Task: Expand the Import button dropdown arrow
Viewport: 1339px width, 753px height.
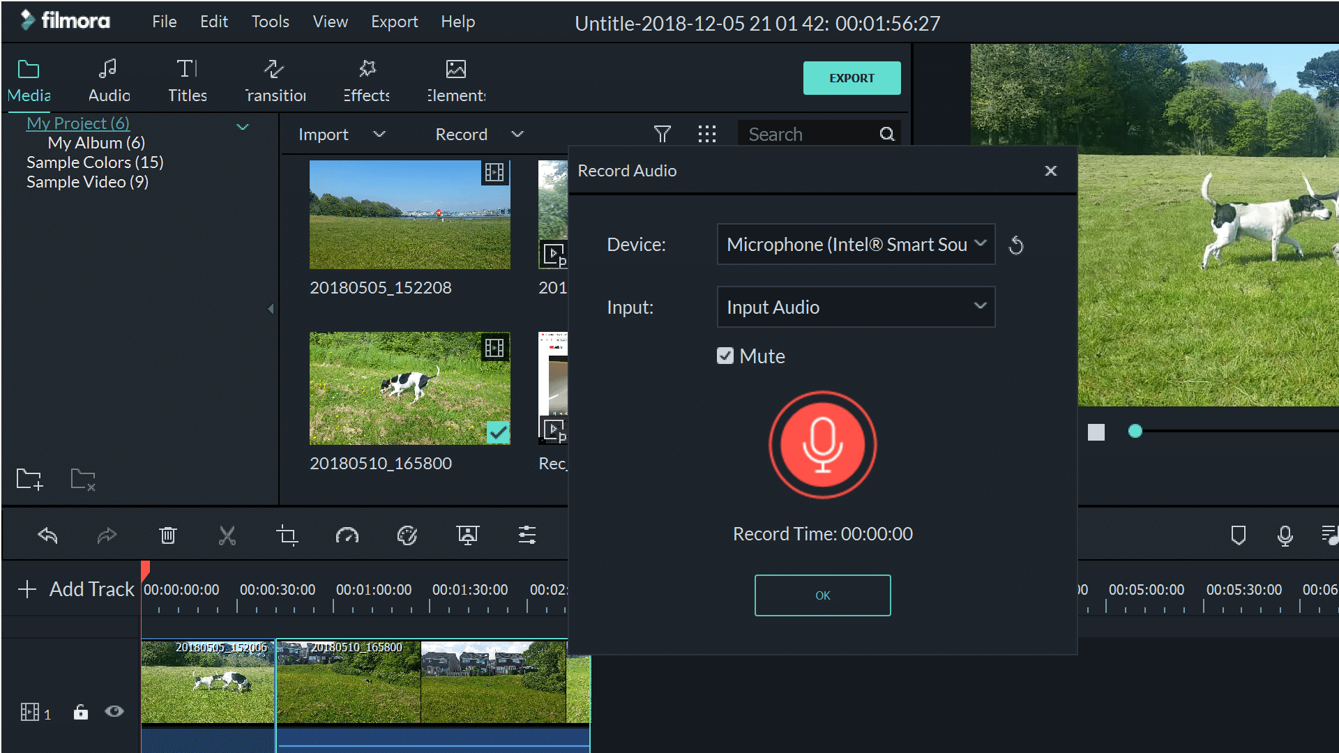Action: (378, 133)
